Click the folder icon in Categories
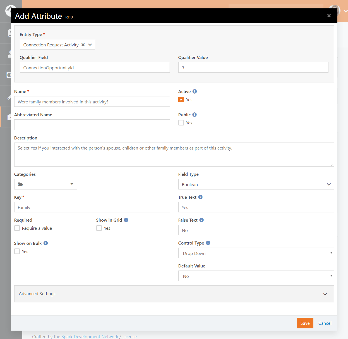This screenshot has width=348, height=339. pyautogui.click(x=20, y=184)
